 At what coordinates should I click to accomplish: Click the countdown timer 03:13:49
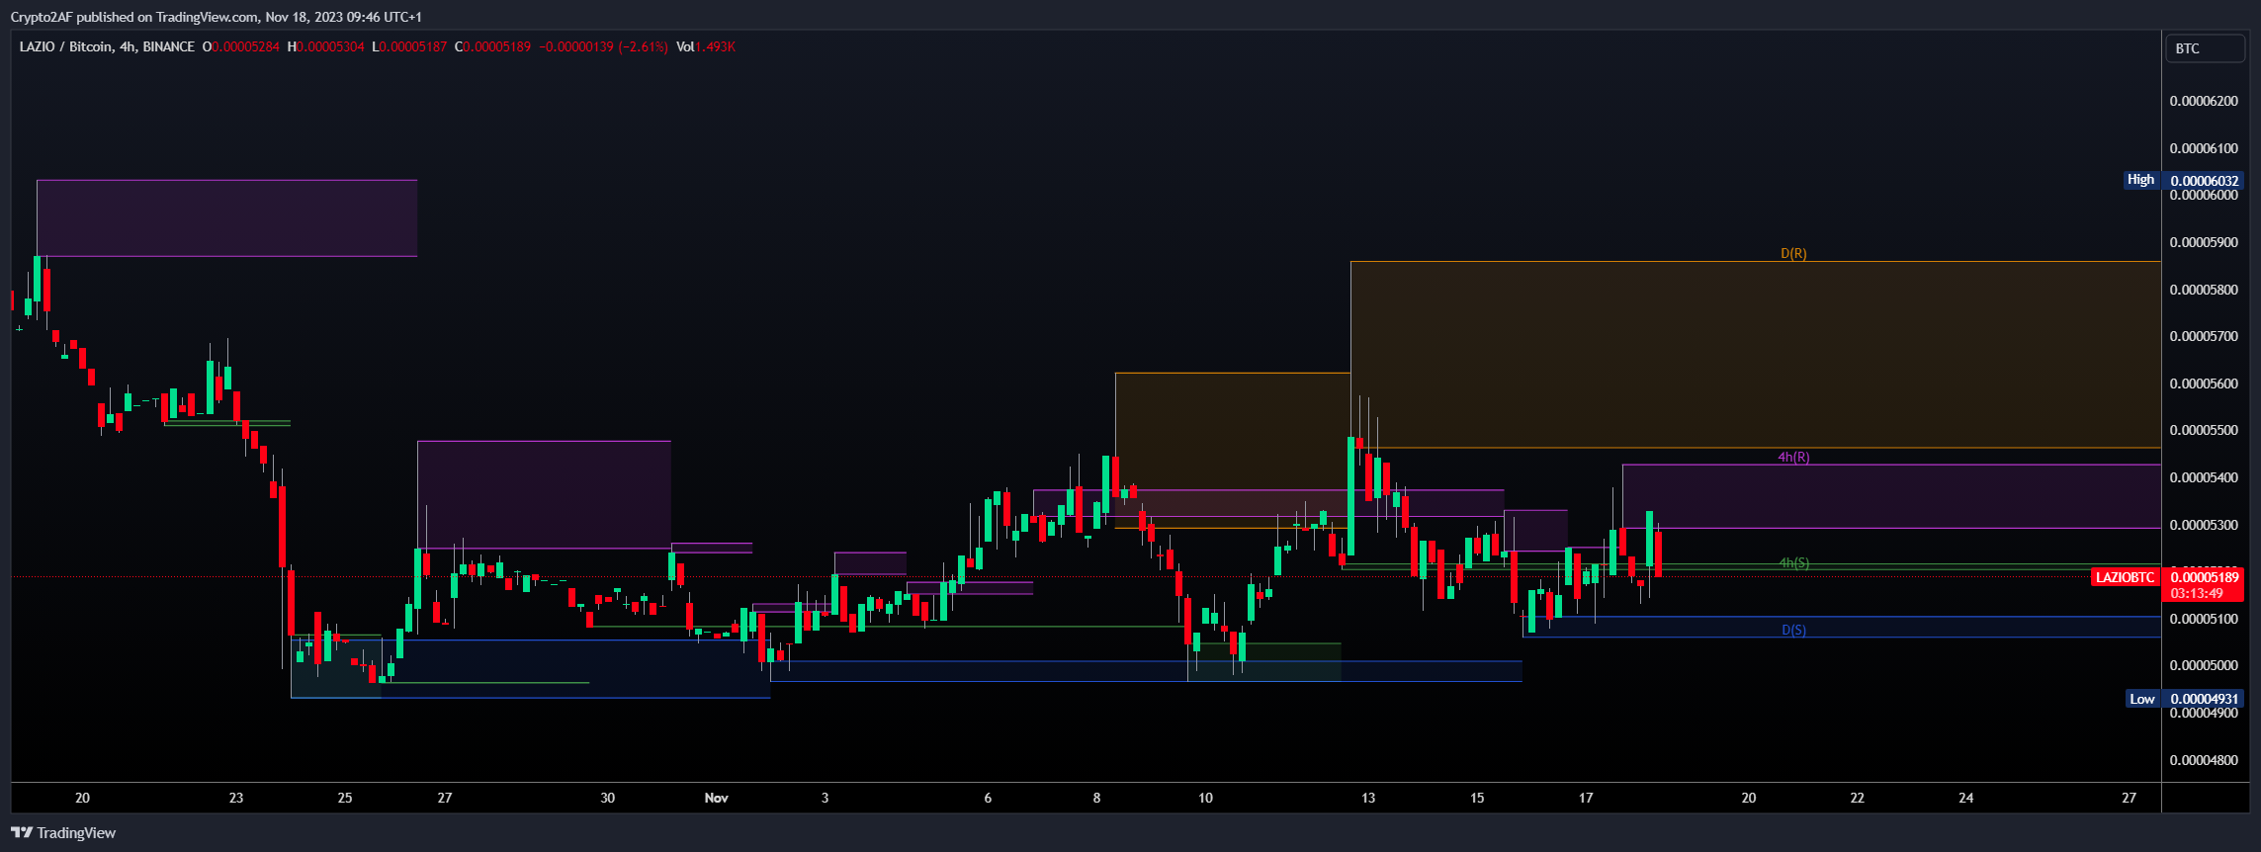2197,594
